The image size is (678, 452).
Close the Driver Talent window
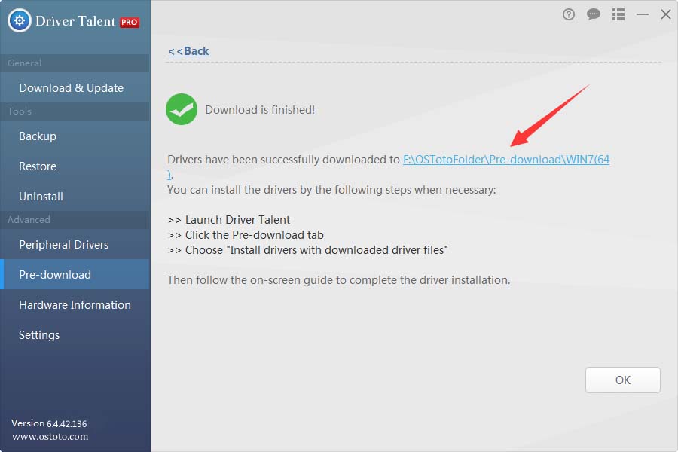[666, 14]
